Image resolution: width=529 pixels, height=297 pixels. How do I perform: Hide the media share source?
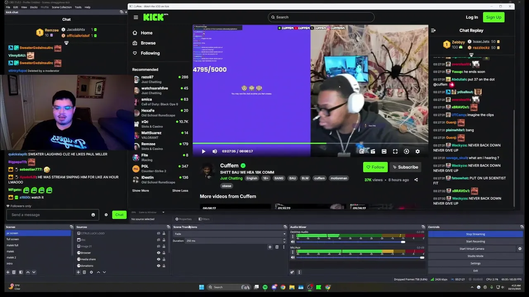click(158, 259)
